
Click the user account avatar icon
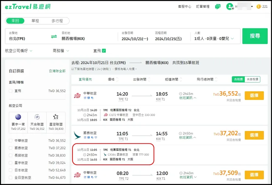coord(230,7)
